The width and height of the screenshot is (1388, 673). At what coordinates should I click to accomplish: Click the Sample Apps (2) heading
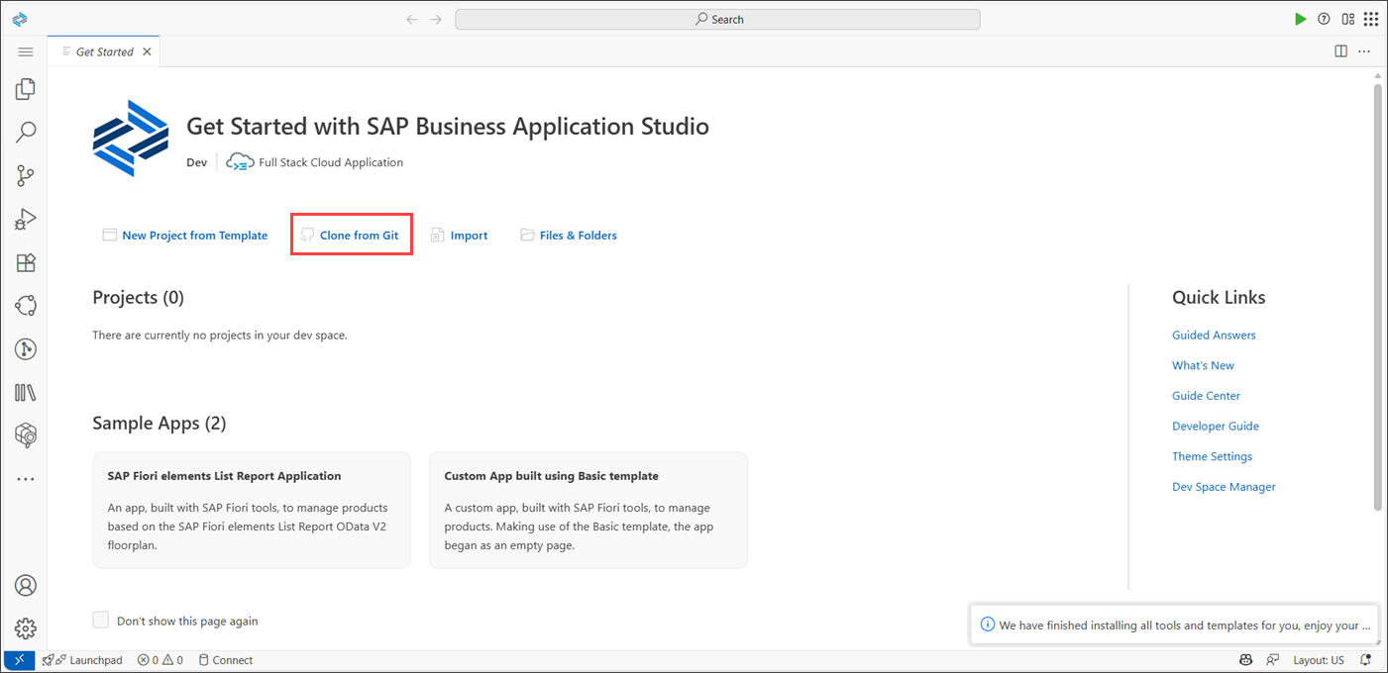click(160, 424)
